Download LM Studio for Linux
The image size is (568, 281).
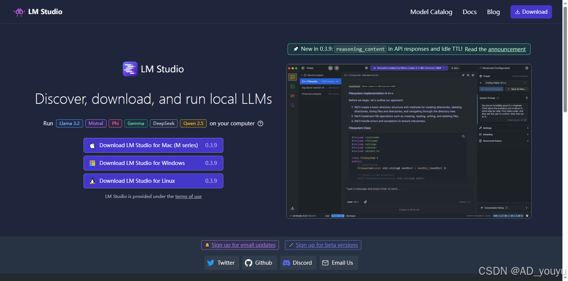pos(153,181)
